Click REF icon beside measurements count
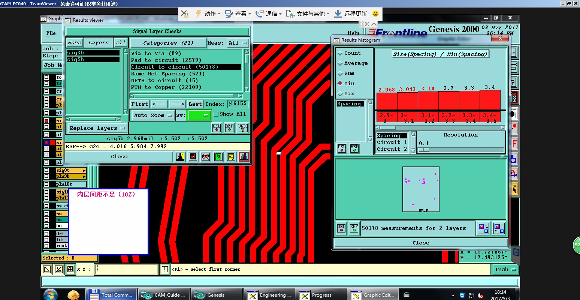580x300 pixels. pos(354,228)
